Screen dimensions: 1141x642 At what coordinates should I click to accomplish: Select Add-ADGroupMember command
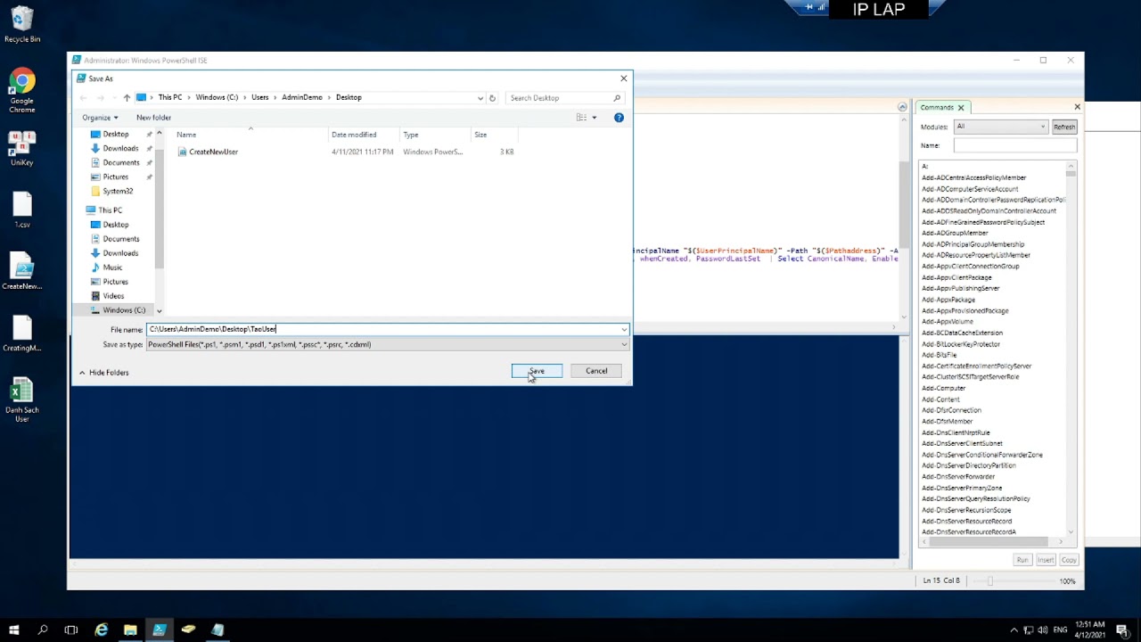[955, 233]
